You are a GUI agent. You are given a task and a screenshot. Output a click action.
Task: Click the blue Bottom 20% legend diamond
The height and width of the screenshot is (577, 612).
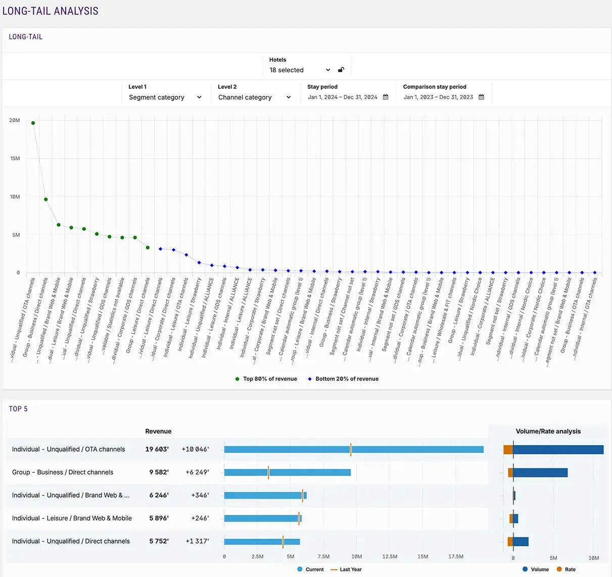(x=309, y=378)
